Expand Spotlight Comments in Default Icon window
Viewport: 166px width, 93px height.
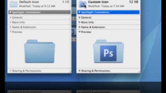[x=10, y=12]
